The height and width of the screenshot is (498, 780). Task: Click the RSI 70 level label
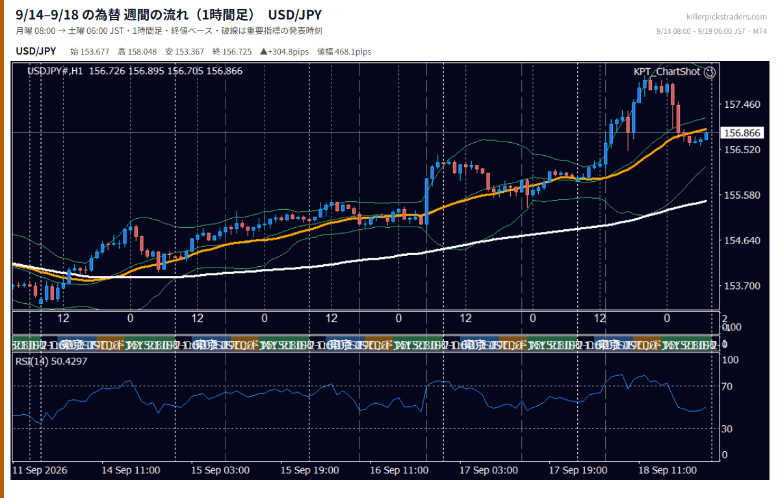[729, 387]
